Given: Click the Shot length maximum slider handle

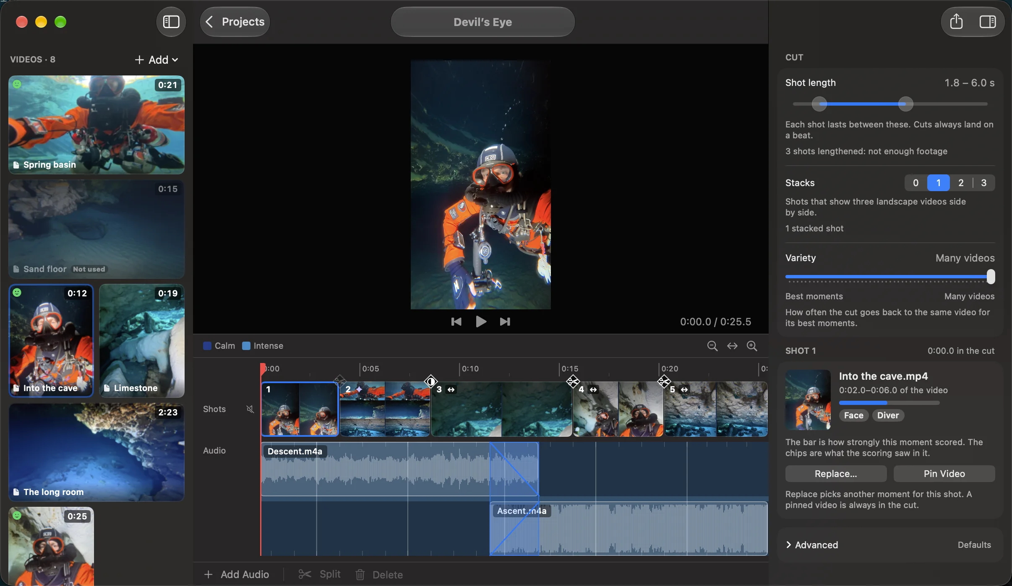Looking at the screenshot, I should click(906, 104).
